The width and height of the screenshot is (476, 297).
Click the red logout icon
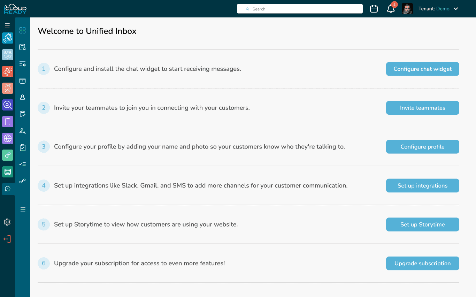pos(7,239)
